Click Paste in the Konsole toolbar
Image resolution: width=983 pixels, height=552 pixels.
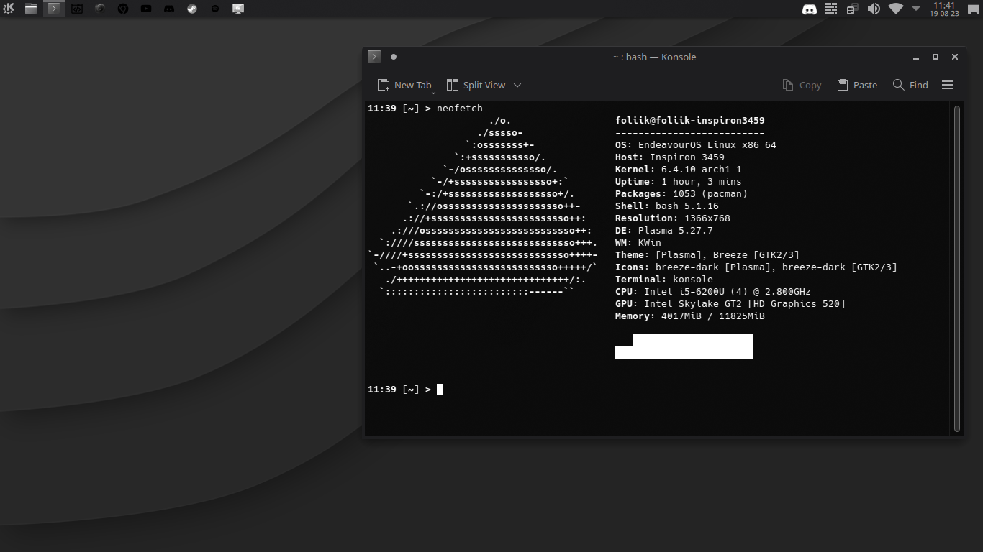pos(857,85)
